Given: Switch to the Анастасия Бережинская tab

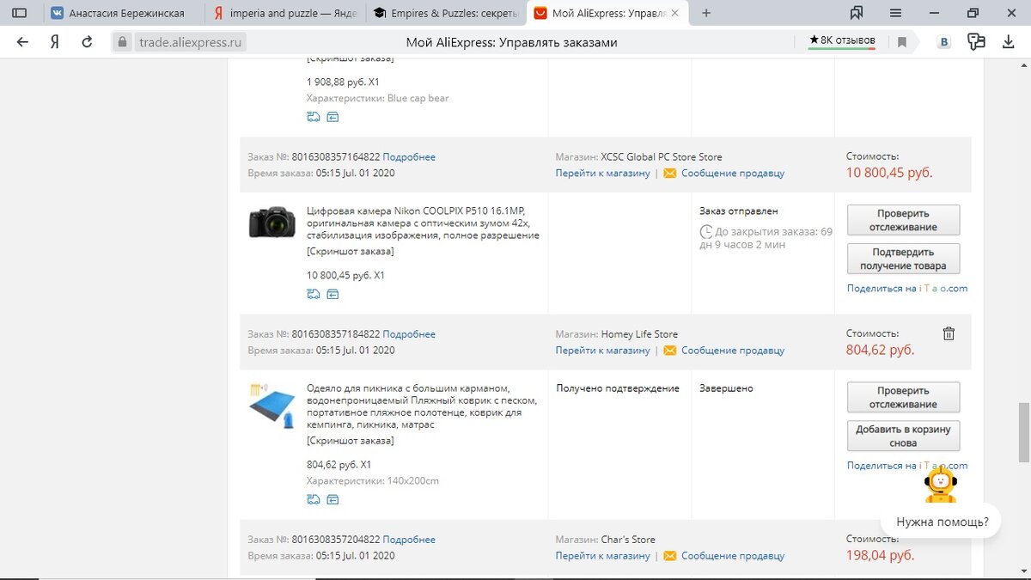Looking at the screenshot, I should [125, 13].
